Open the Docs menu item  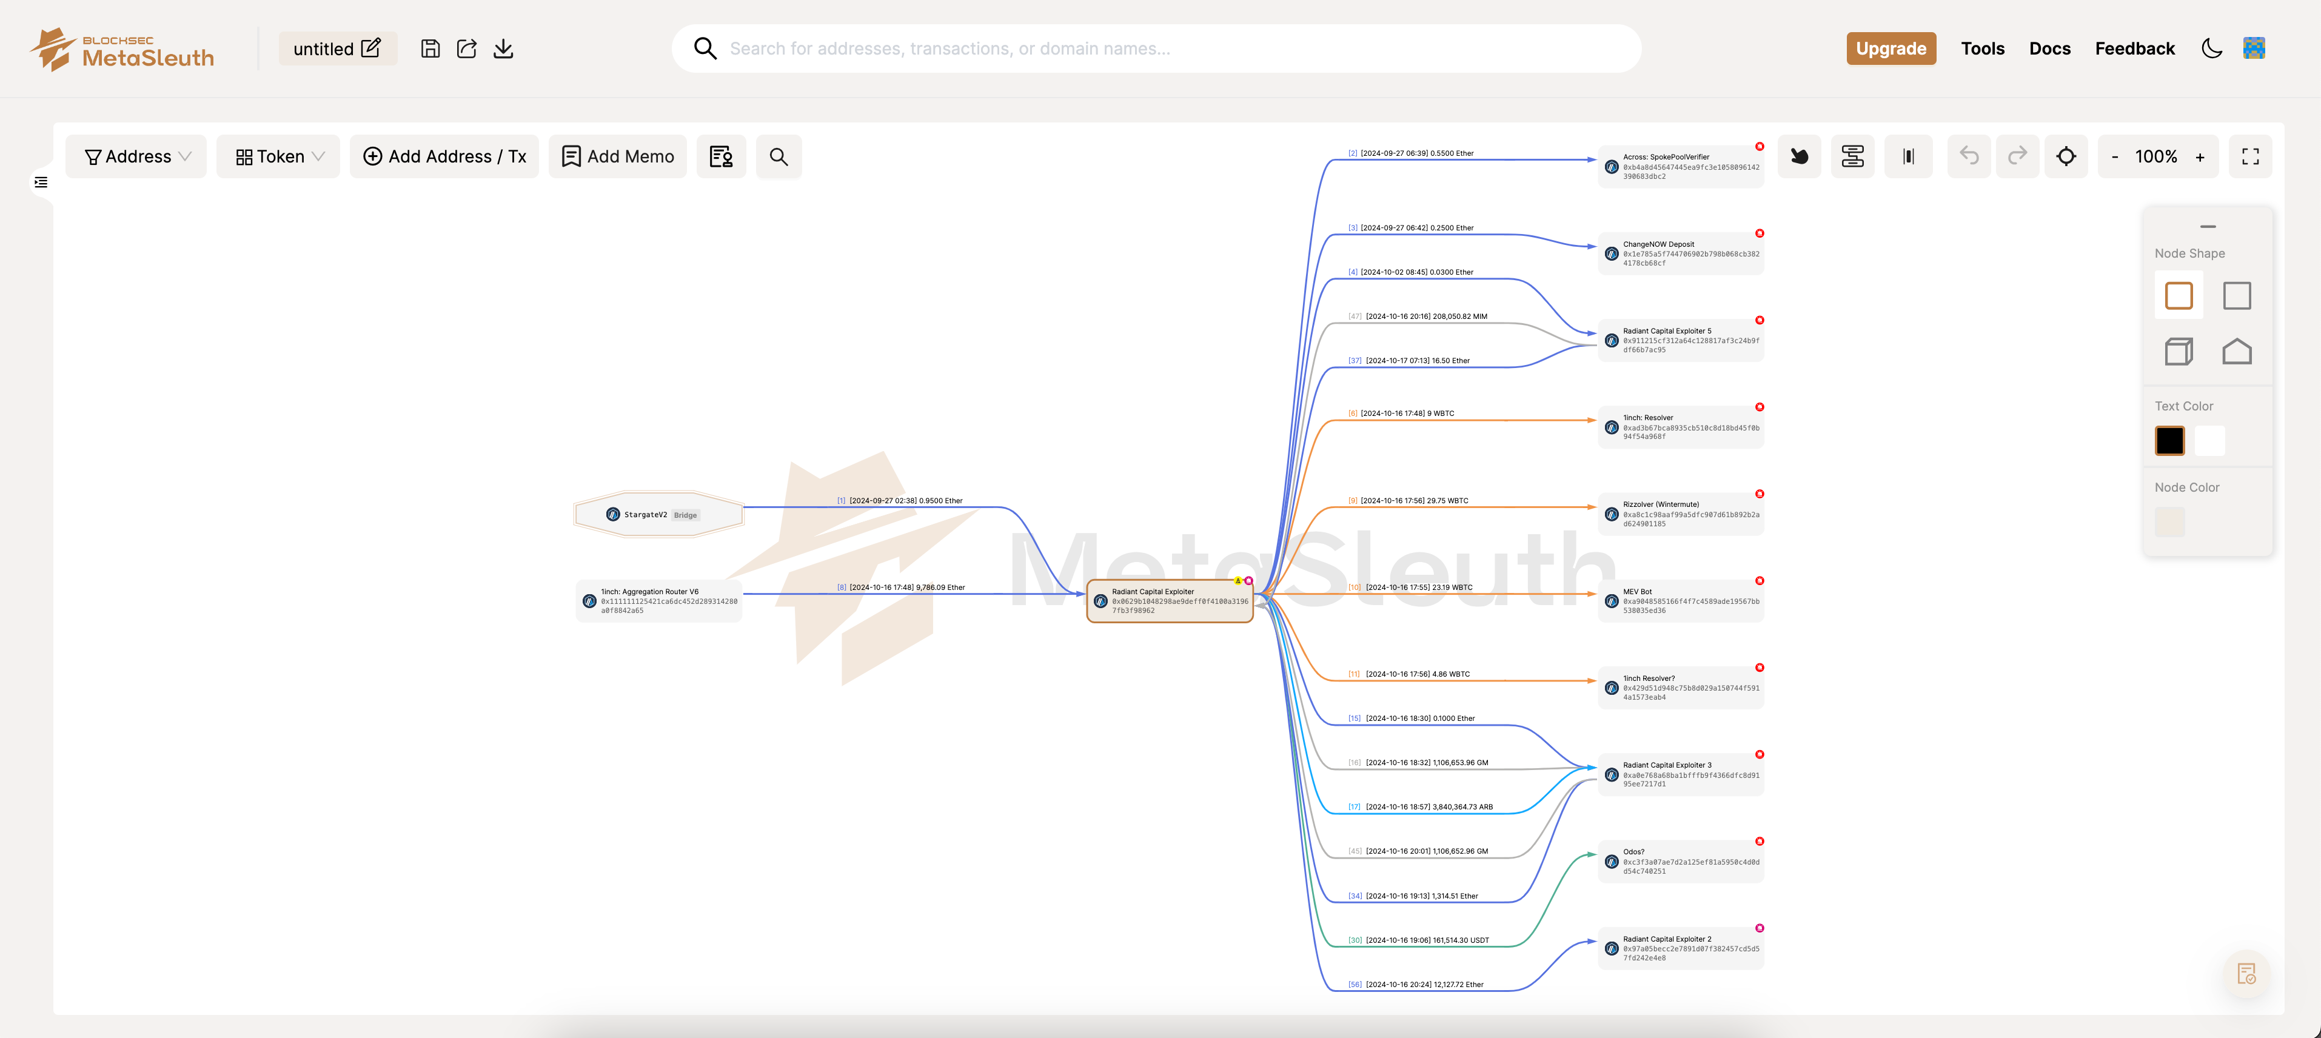coord(2049,49)
